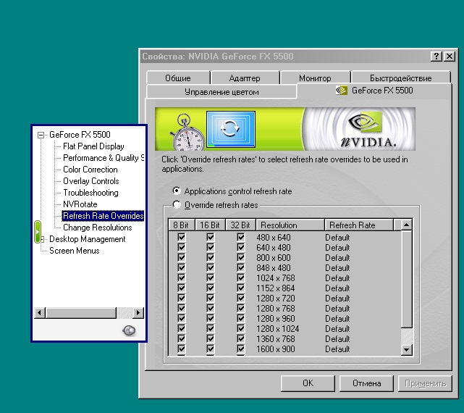Click the stopwatch icon in the NVIDIA banner
This screenshot has width=464, height=413.
pyautogui.click(x=187, y=133)
